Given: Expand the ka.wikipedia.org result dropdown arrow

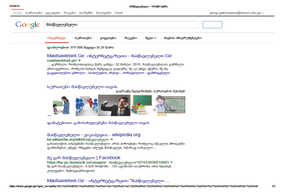Looking at the screenshot, I should tap(112, 140).
